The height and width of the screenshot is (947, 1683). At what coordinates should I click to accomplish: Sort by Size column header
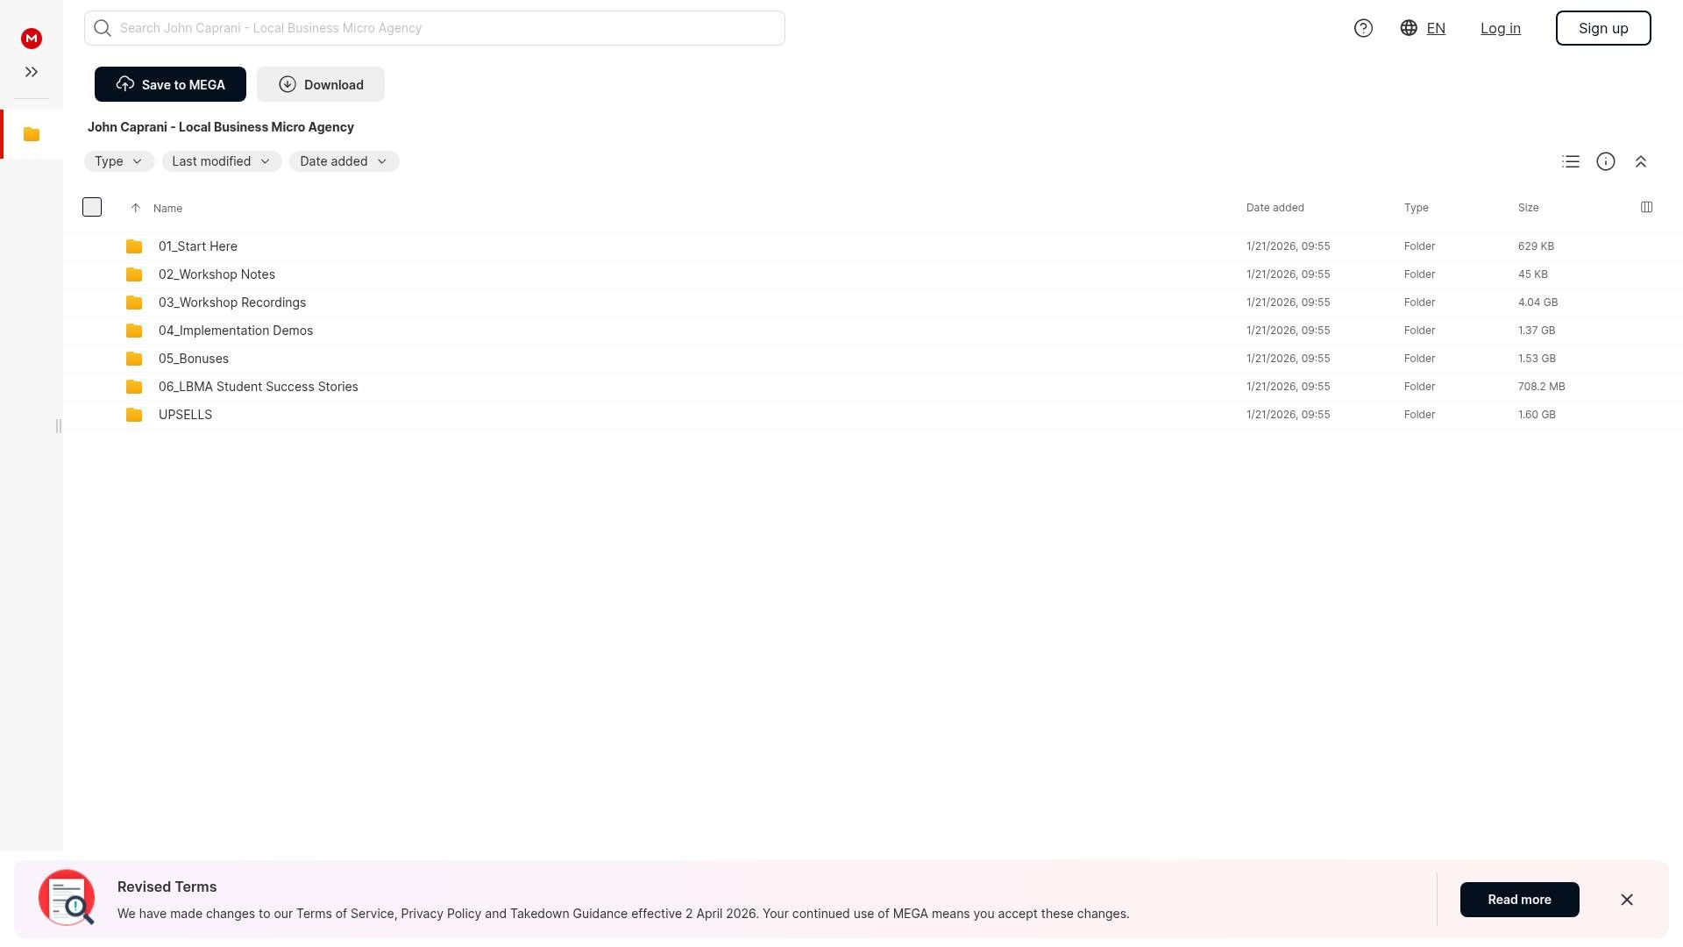(1528, 208)
